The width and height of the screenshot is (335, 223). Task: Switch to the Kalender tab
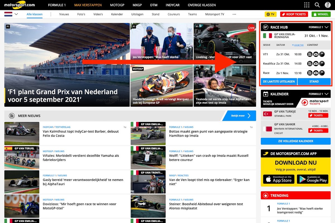pyautogui.click(x=117, y=14)
